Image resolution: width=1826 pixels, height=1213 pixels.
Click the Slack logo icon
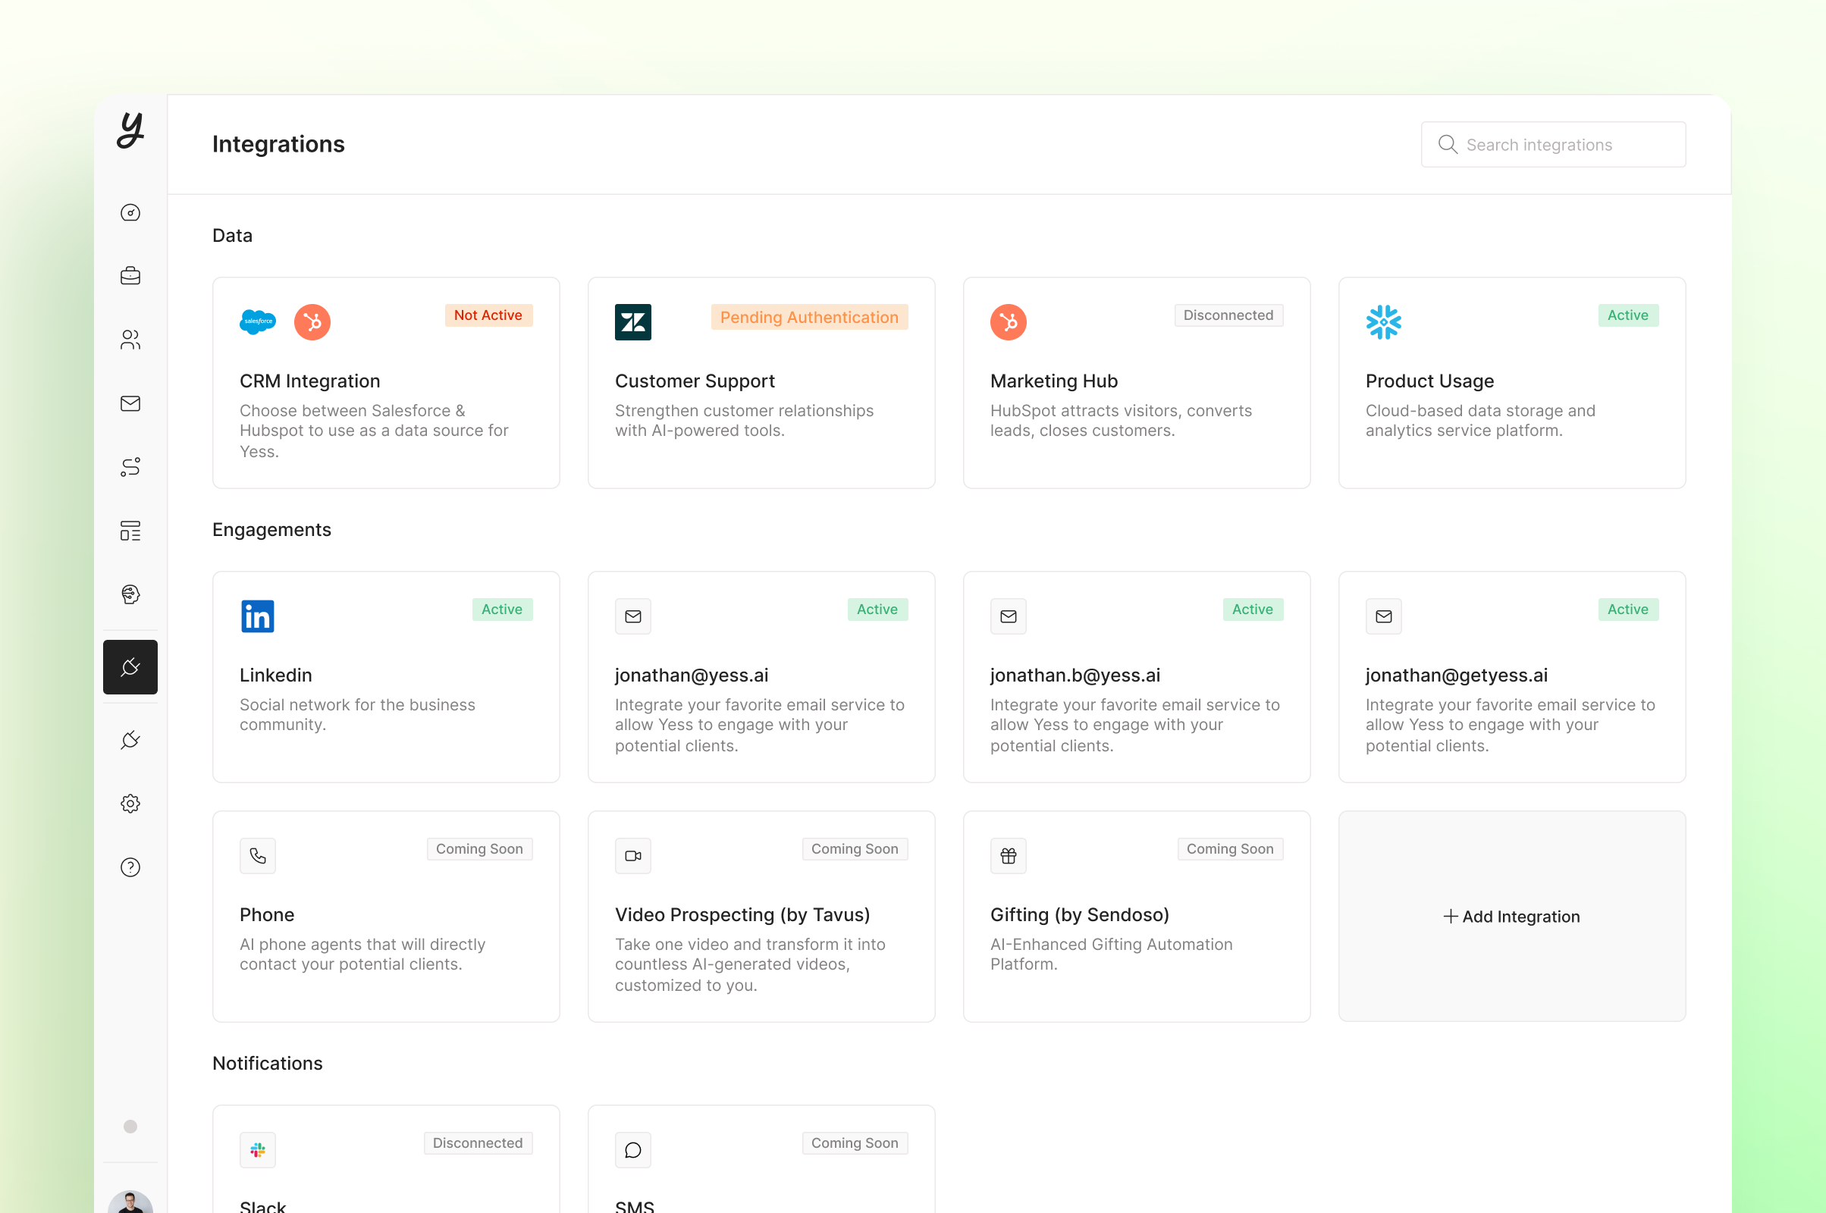coord(258,1149)
